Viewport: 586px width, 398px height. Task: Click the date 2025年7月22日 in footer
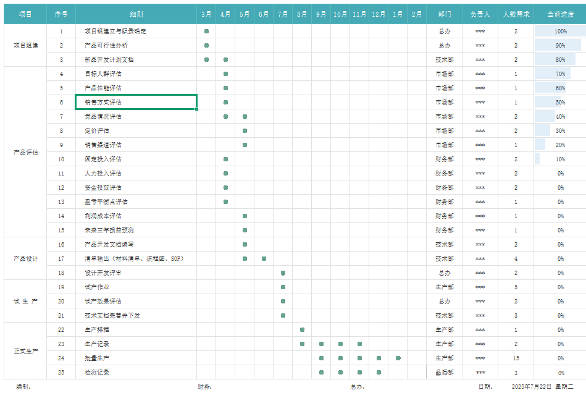point(532,387)
